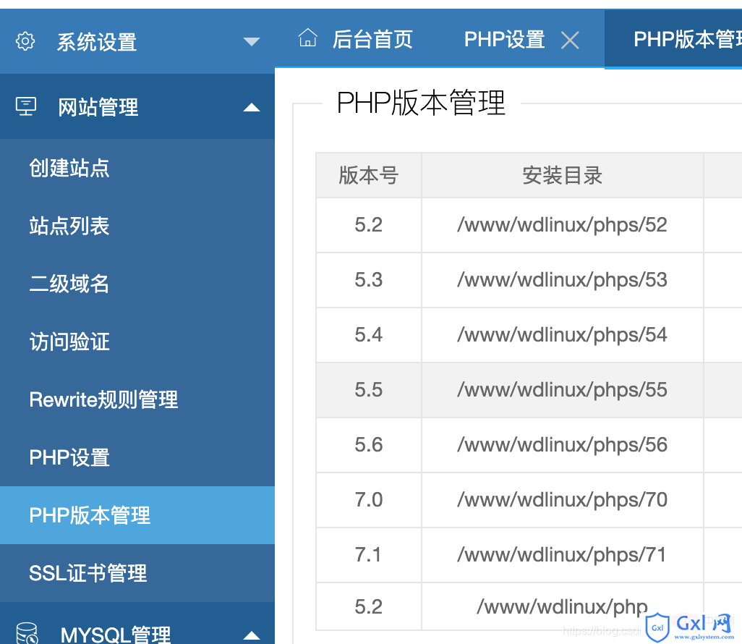Open the MYSQL管理 menu section

[x=137, y=623]
